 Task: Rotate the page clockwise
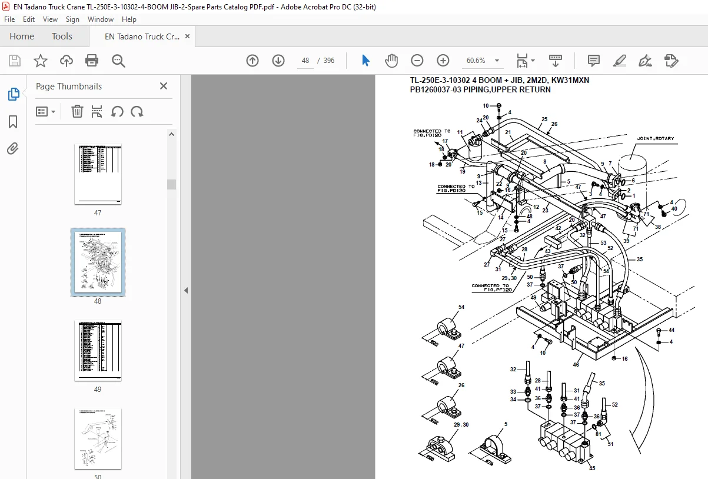pos(137,111)
